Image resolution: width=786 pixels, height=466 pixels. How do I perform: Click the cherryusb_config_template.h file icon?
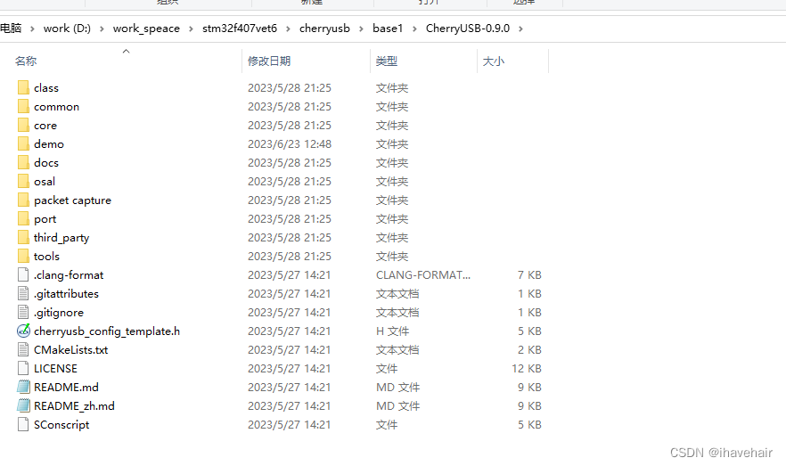pos(23,331)
